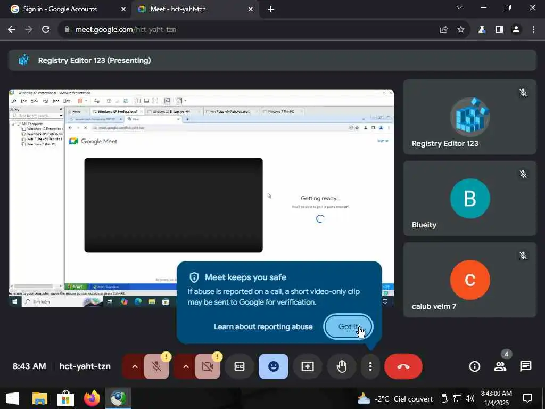Open Windows notification center icon
This screenshot has height=409, width=545.
[527, 398]
